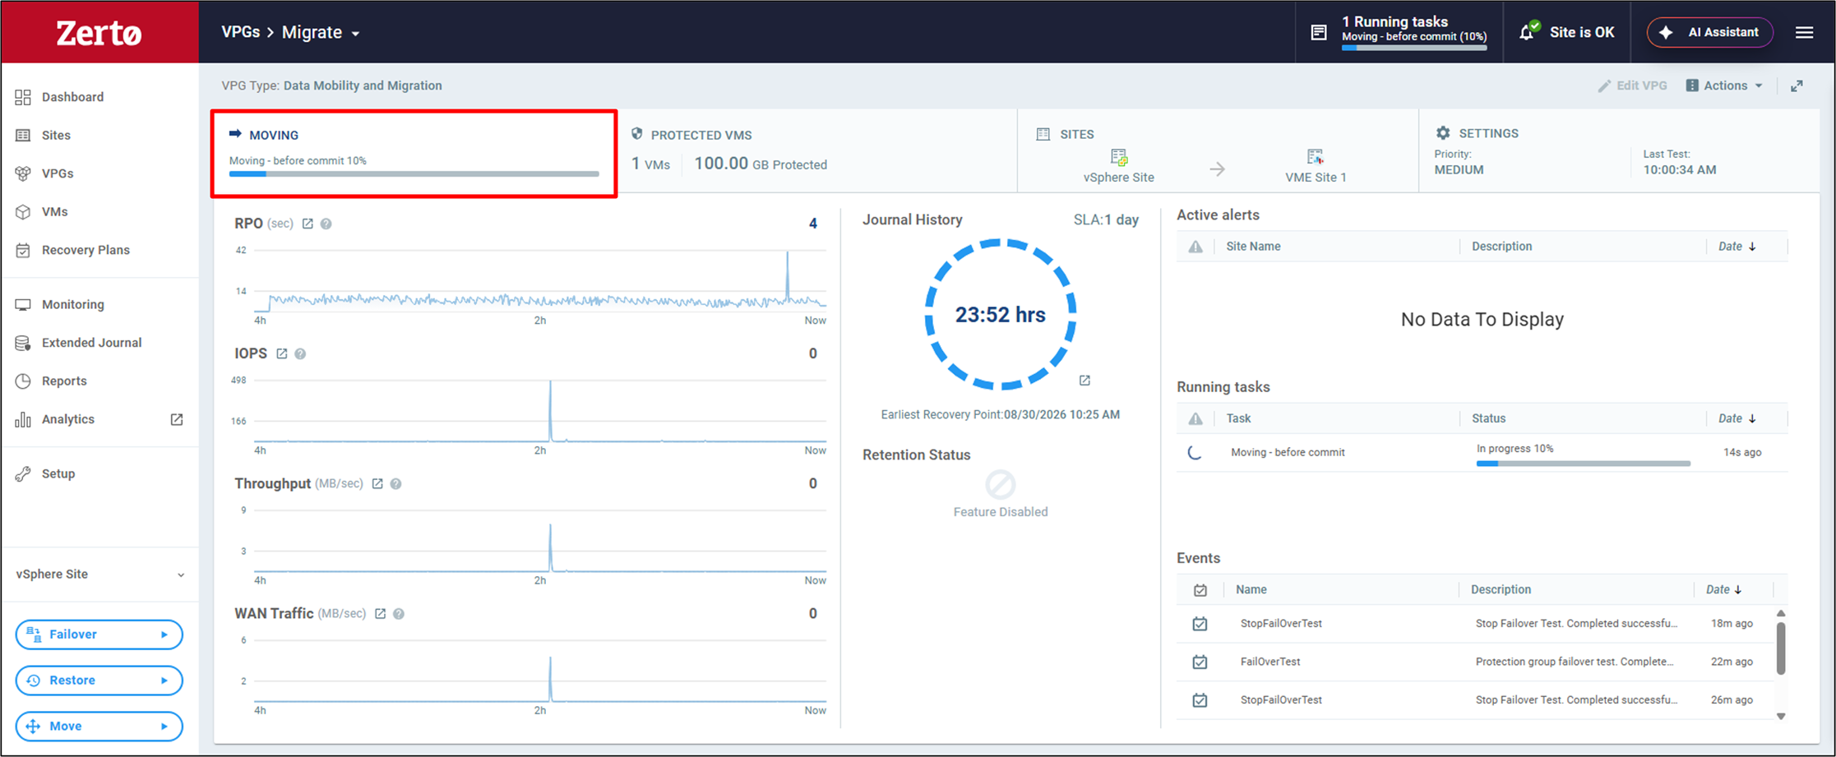Click the FailOverTest event calendar icon

pos(1200,662)
